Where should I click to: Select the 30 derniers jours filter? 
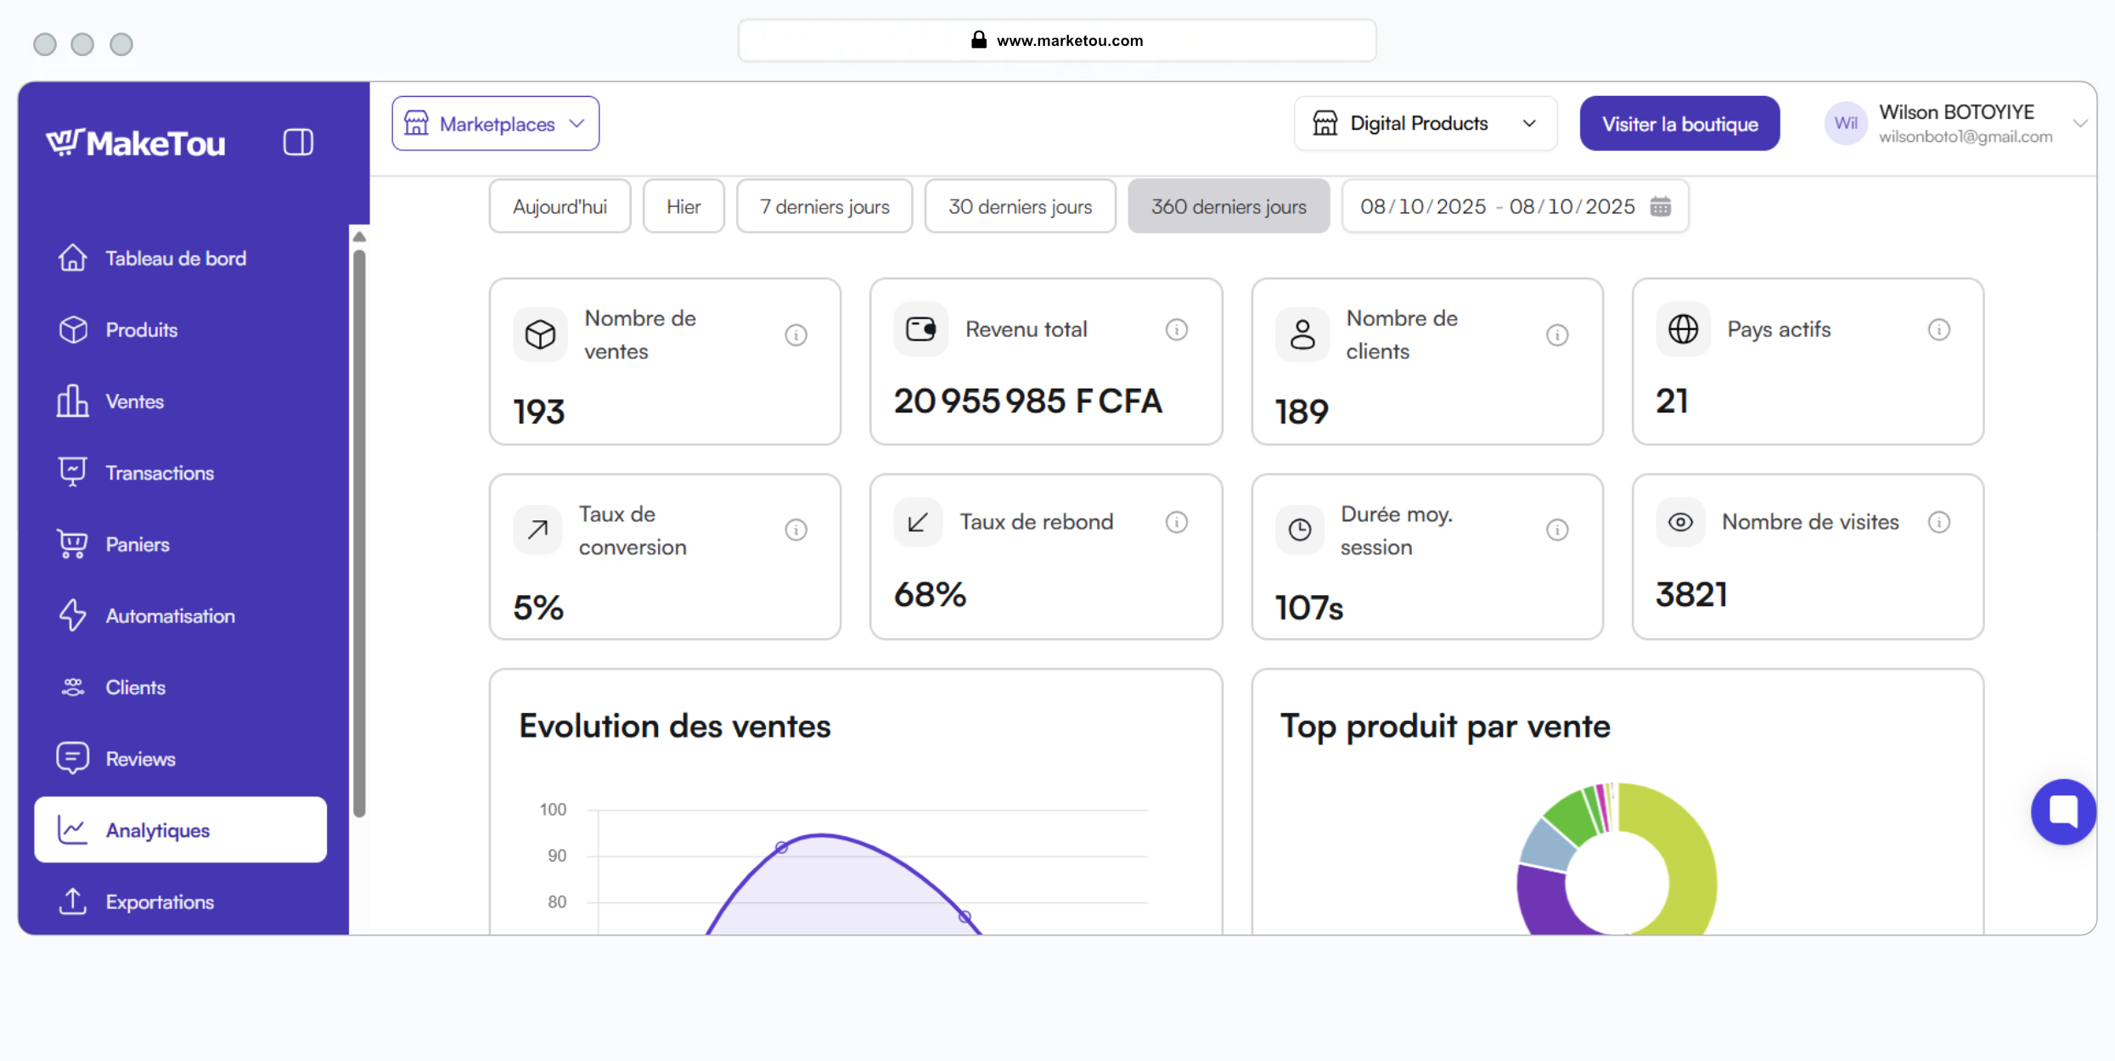[x=1019, y=206]
